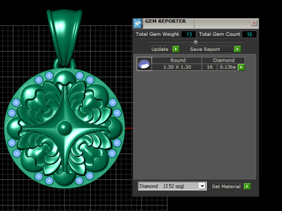This screenshot has height=211, width=282.
Task: Click the GEM REPORTER title bar
Action: click(x=196, y=23)
